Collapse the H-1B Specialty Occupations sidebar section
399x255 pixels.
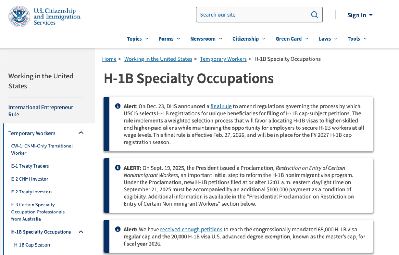(x=81, y=232)
